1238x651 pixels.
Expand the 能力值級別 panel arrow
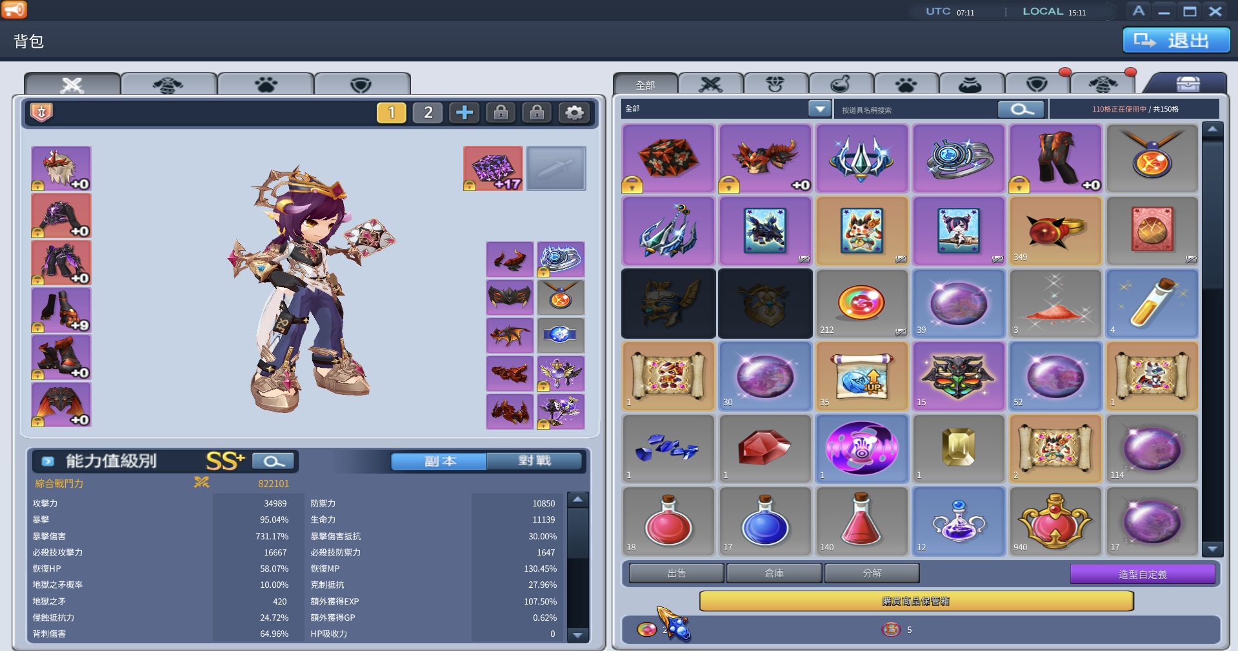tap(48, 461)
